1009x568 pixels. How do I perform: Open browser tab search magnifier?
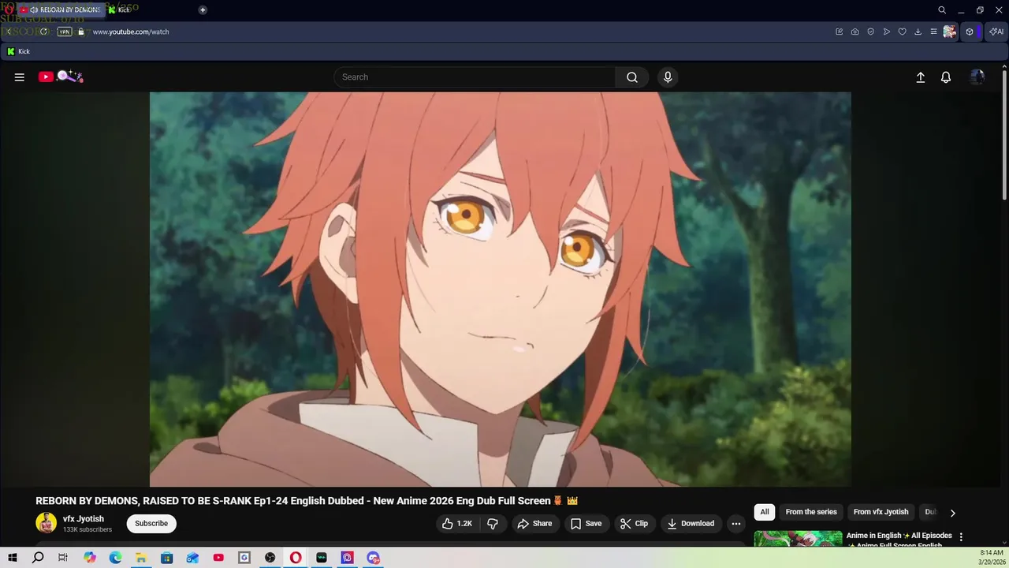942,10
